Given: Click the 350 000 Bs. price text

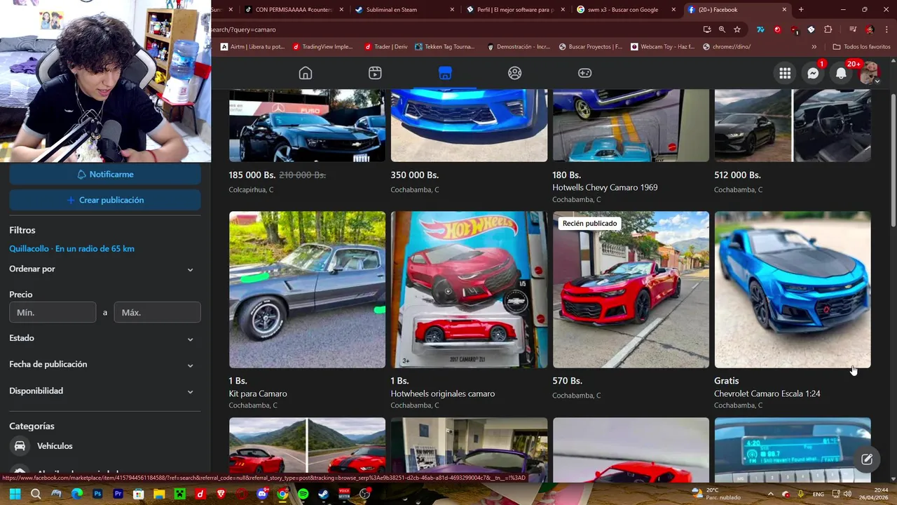Looking at the screenshot, I should coord(415,175).
